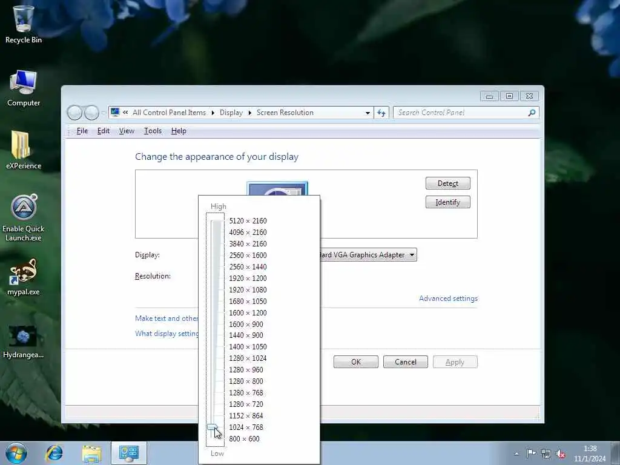This screenshot has width=620, height=465.
Task: Open the Recycle Bin desktop icon
Action: 24,24
